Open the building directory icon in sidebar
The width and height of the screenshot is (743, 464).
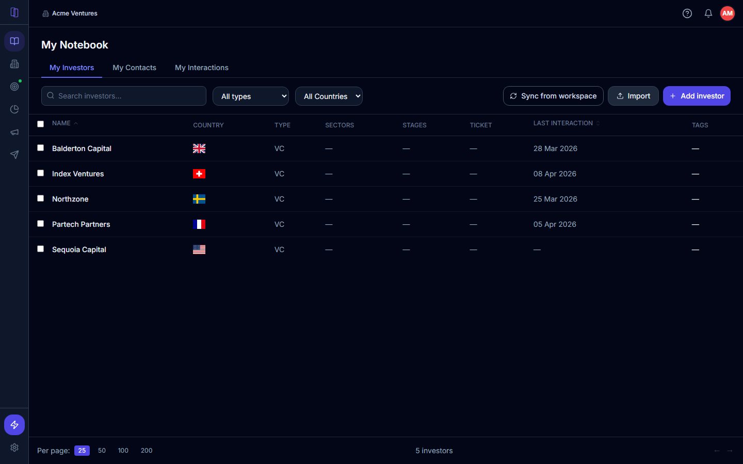(14, 64)
